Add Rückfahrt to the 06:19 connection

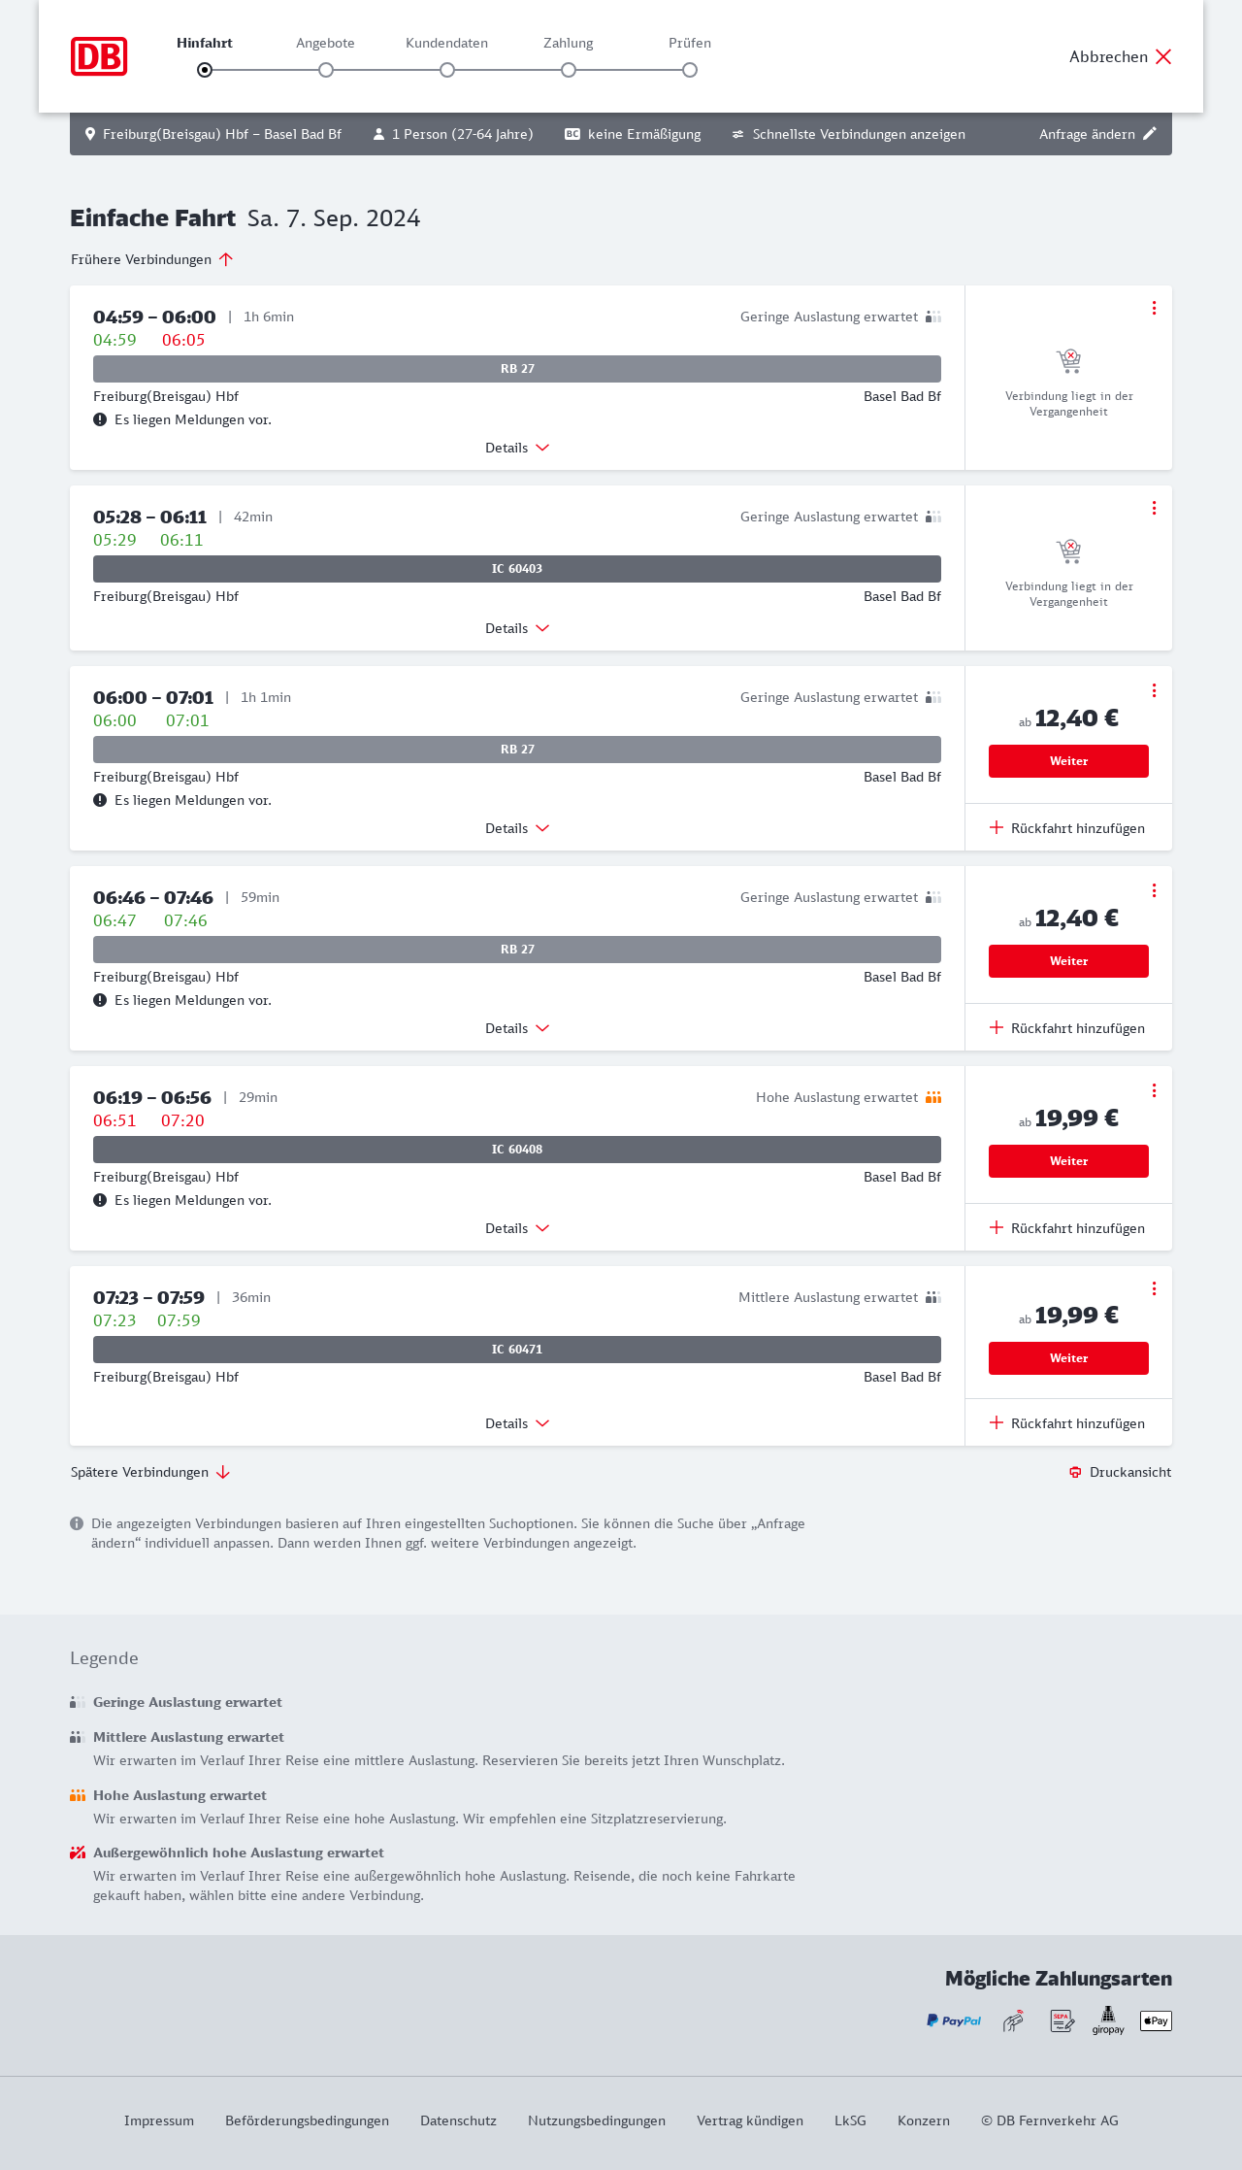coord(1067,1228)
